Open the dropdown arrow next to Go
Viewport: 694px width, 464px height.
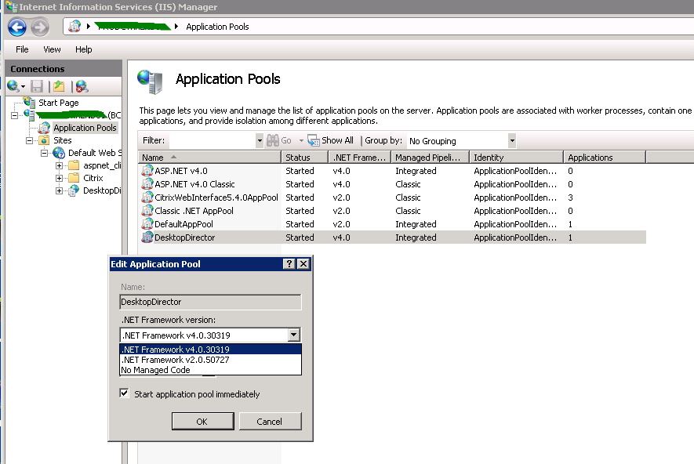(x=301, y=140)
